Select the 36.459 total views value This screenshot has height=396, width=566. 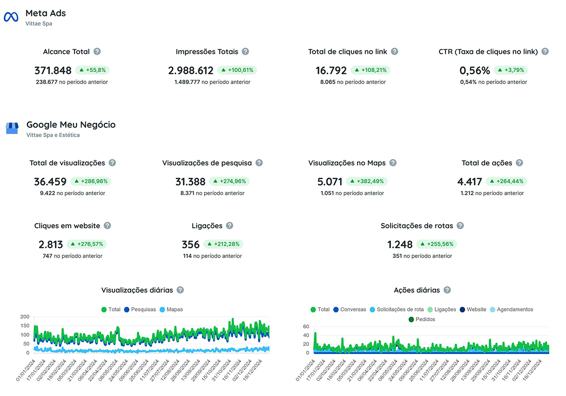[x=50, y=181]
